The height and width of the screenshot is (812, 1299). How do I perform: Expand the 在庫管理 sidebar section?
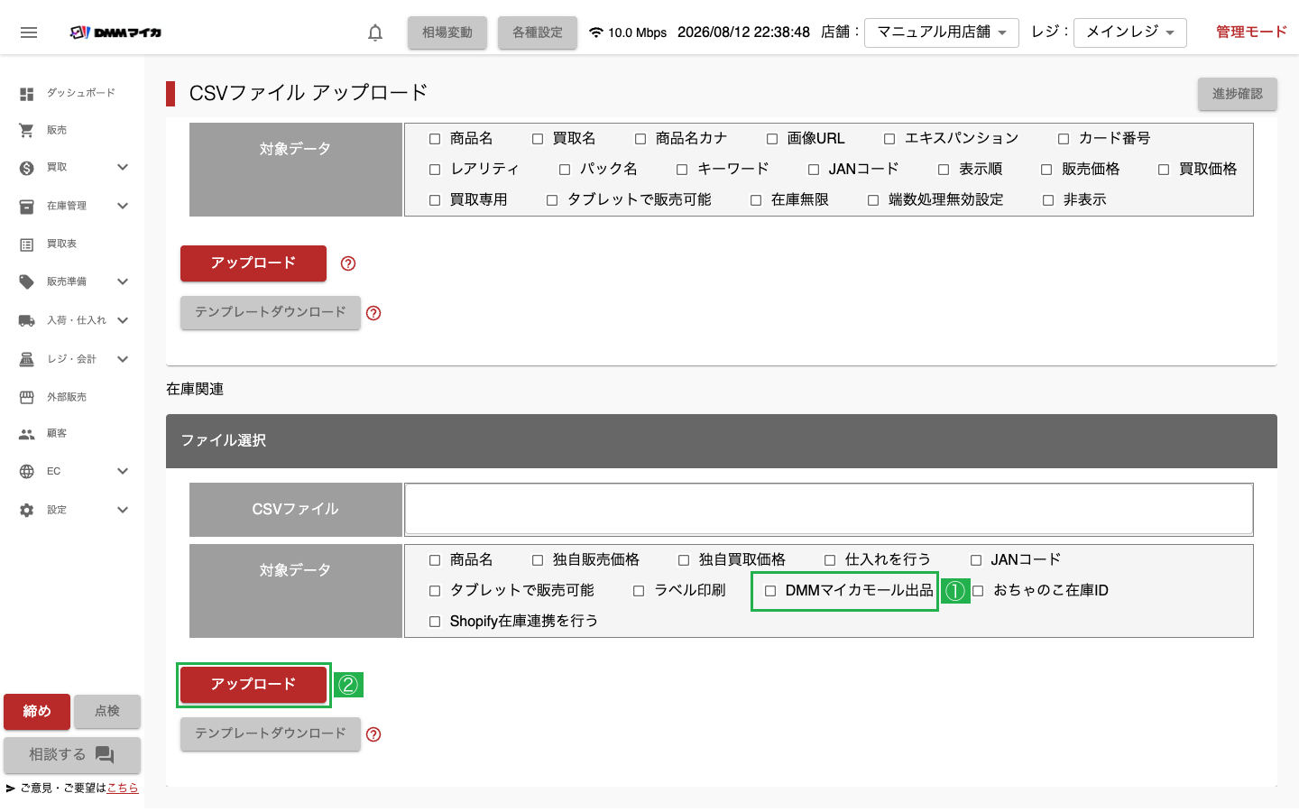[x=123, y=206]
